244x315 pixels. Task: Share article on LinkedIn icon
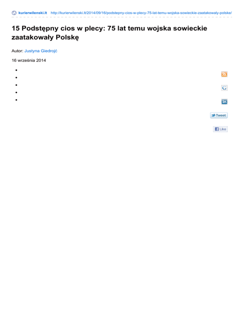point(224,102)
